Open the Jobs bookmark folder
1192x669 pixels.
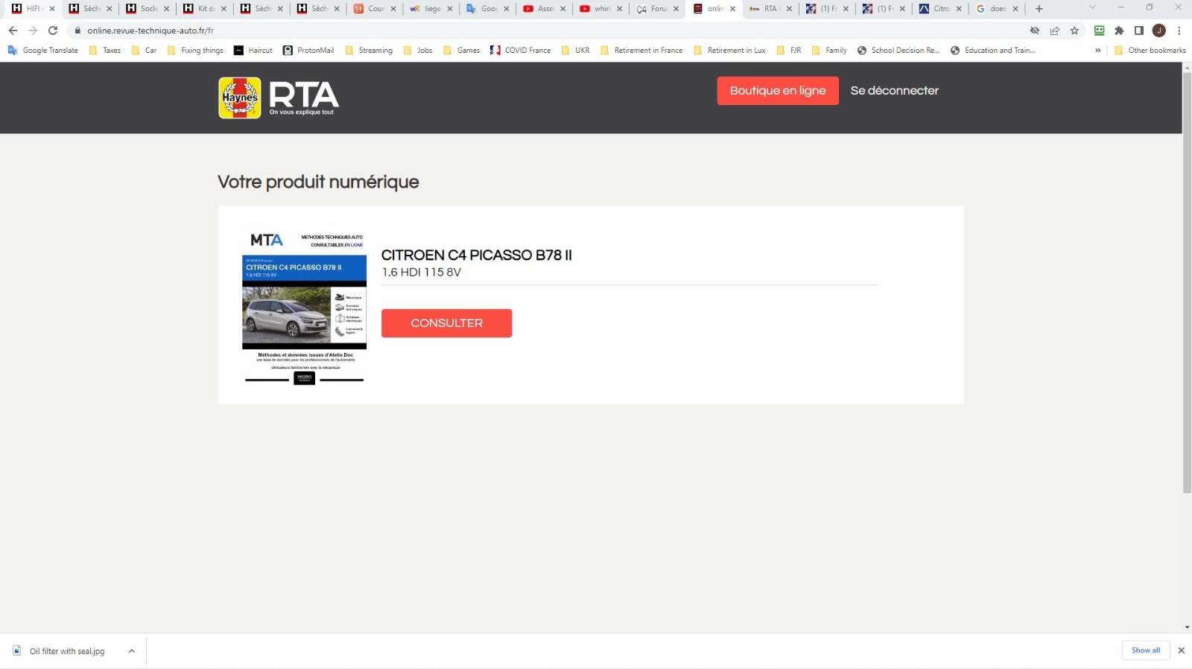click(418, 51)
